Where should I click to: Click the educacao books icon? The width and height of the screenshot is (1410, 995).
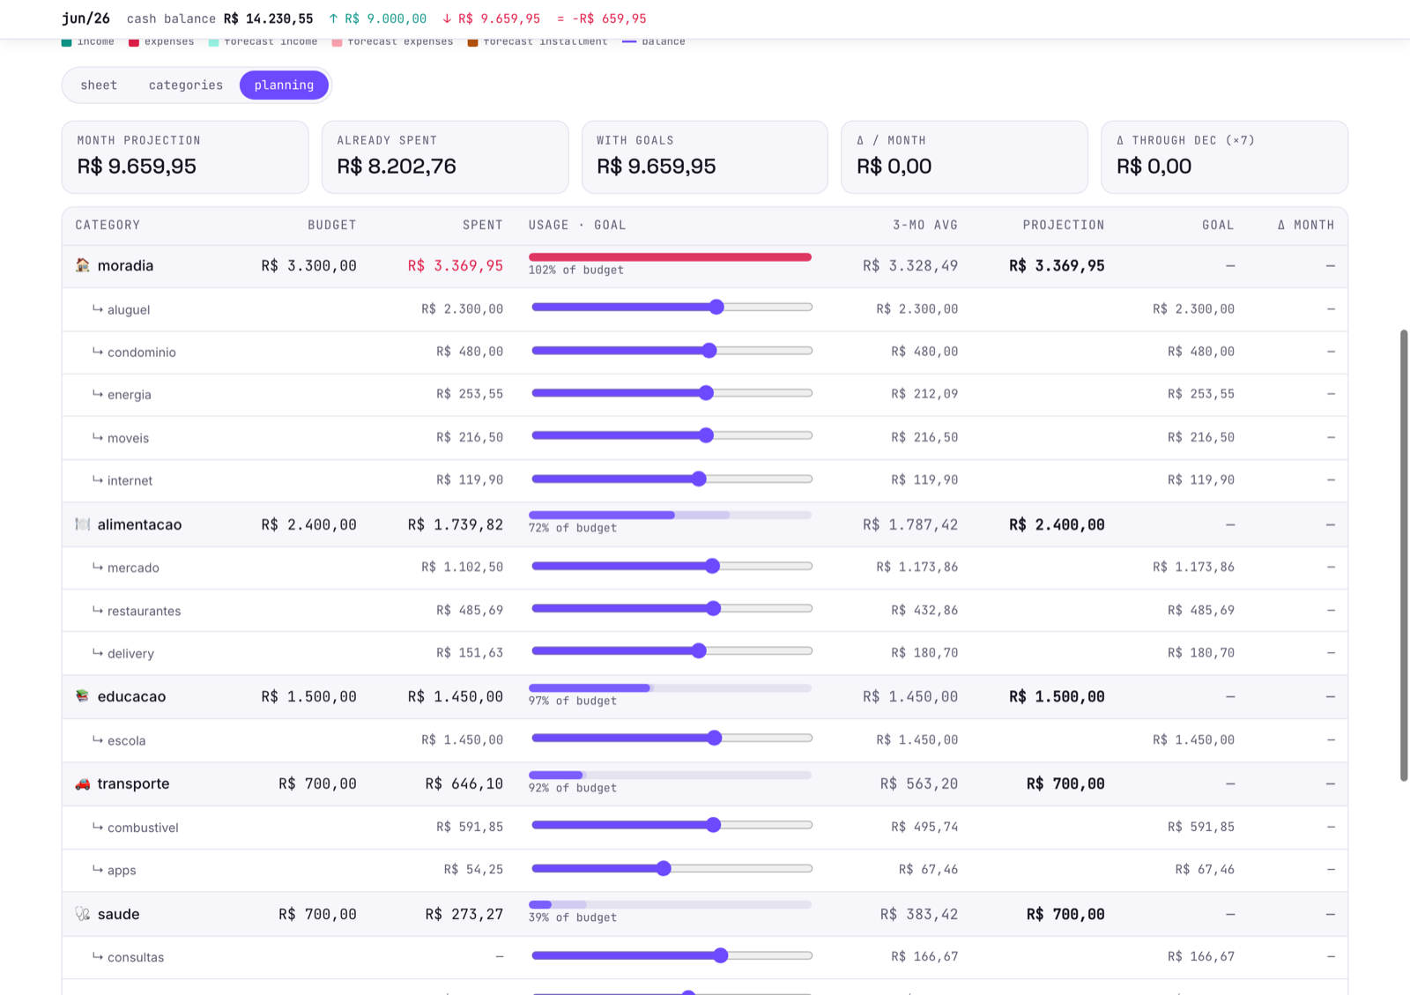83,696
